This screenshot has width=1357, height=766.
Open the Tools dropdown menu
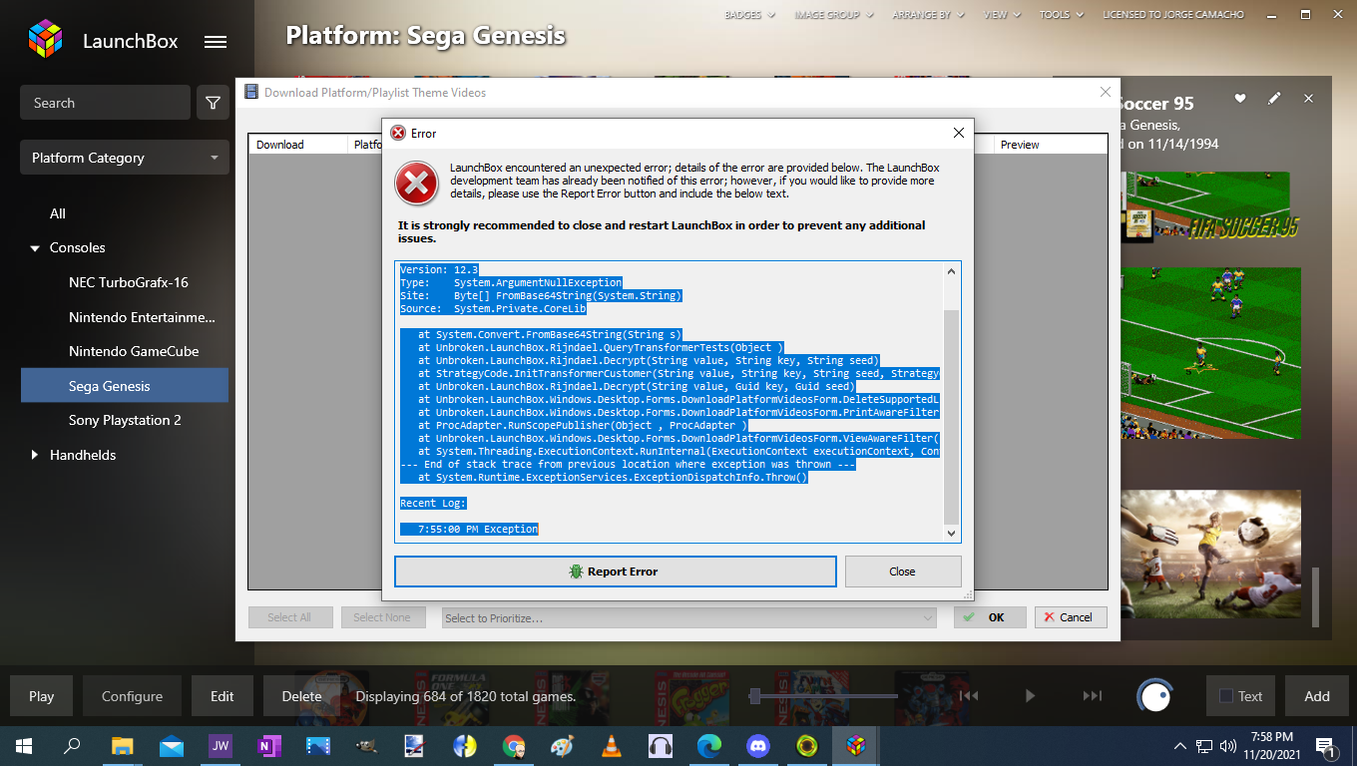coord(1062,15)
